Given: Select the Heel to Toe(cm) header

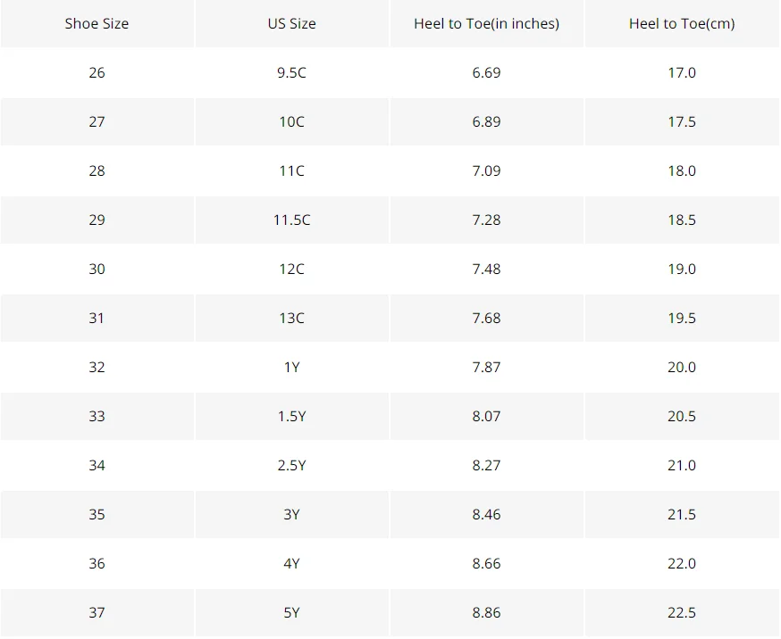Looking at the screenshot, I should (682, 23).
